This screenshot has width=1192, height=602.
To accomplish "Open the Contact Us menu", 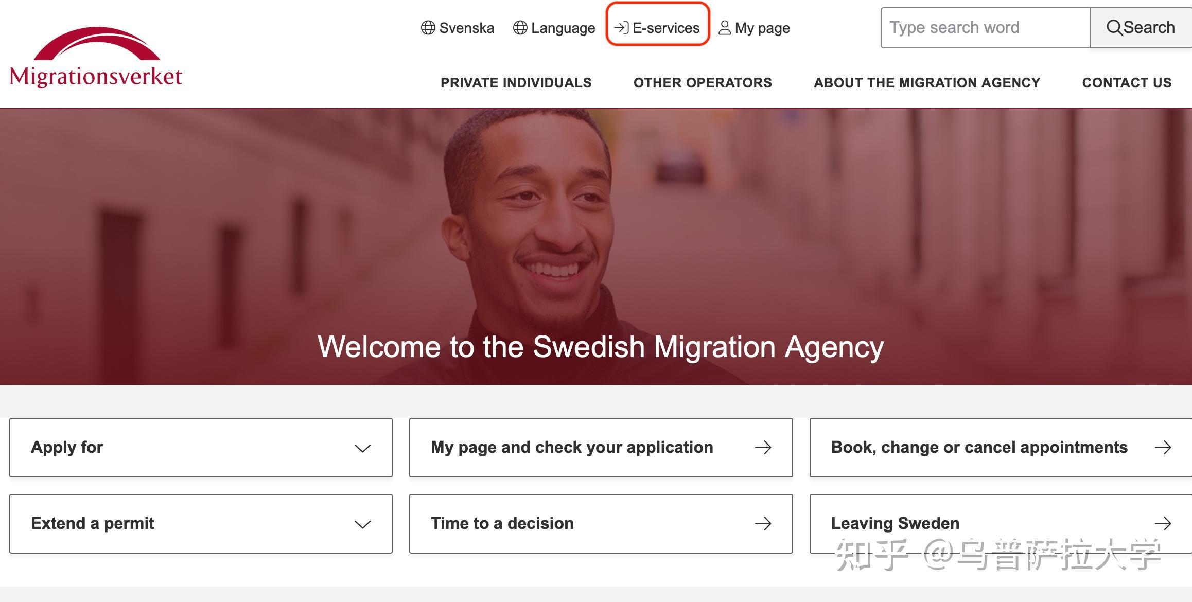I will (x=1127, y=83).
